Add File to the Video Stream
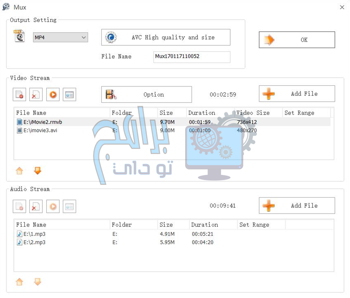The image size is (350, 298). click(297, 94)
